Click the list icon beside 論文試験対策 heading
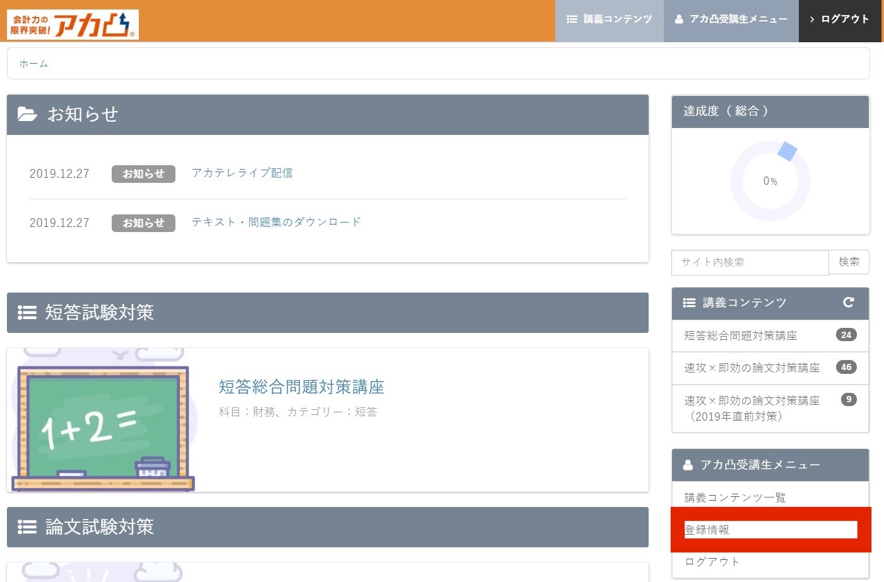 coord(27,527)
